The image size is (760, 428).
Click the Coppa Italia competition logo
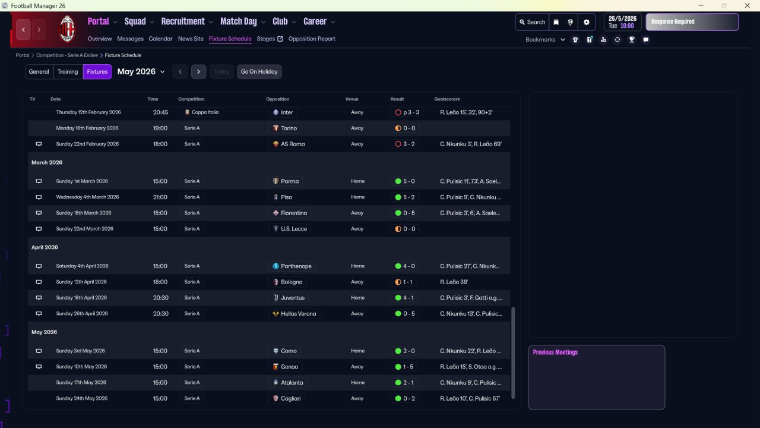click(187, 112)
